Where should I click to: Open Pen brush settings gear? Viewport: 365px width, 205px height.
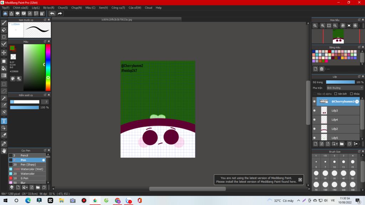click(43, 160)
